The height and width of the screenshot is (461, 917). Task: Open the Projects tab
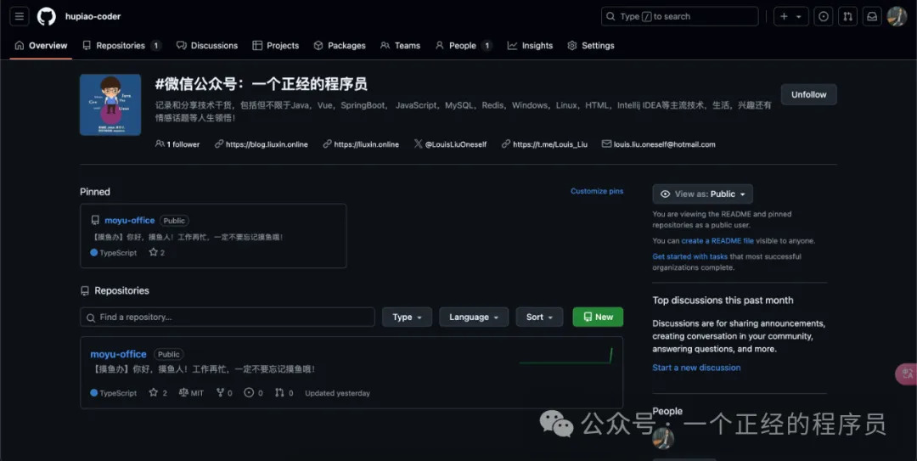point(275,46)
